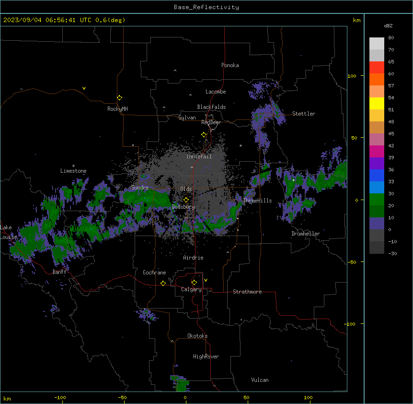Click the Limestone label
413x404 pixels.
(x=73, y=171)
